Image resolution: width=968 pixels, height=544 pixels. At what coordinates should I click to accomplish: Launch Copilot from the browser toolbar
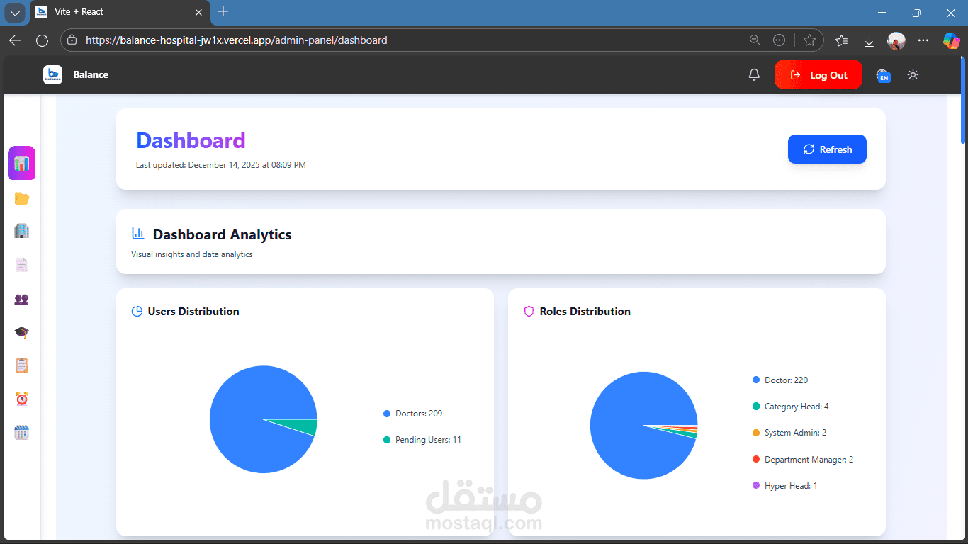pos(951,40)
